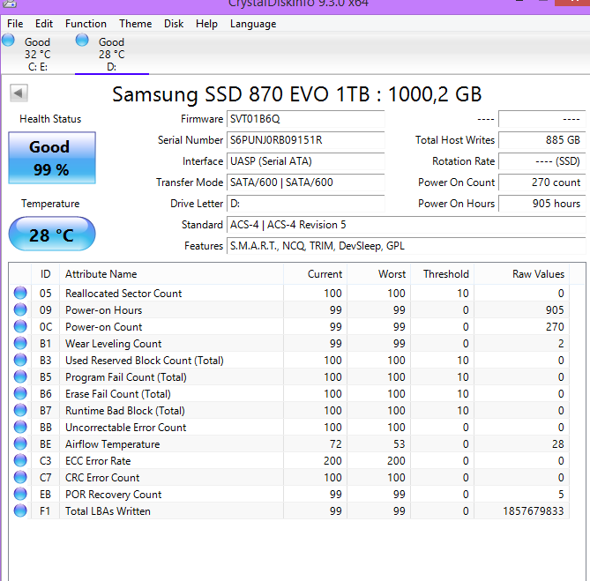Click the CRC Error Count attribute name
Image resolution: width=590 pixels, height=581 pixels.
click(x=102, y=478)
